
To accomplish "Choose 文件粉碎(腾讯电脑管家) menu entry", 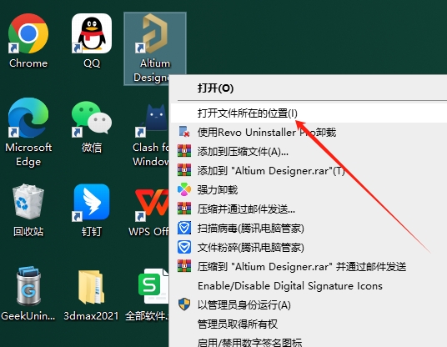I will click(x=308, y=247).
